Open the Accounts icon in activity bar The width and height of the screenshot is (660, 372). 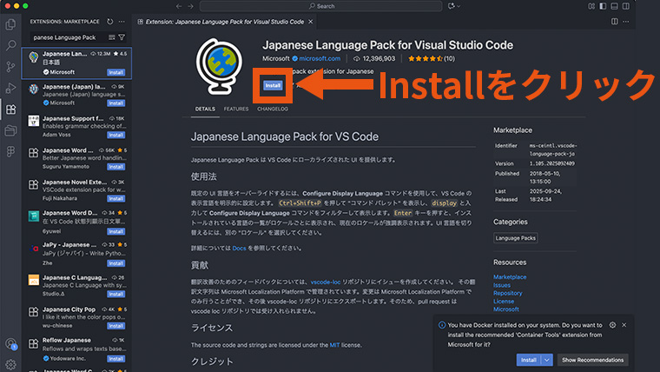10,344
